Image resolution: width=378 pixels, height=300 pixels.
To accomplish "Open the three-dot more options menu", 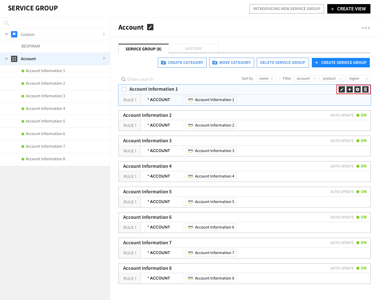I will [366, 28].
